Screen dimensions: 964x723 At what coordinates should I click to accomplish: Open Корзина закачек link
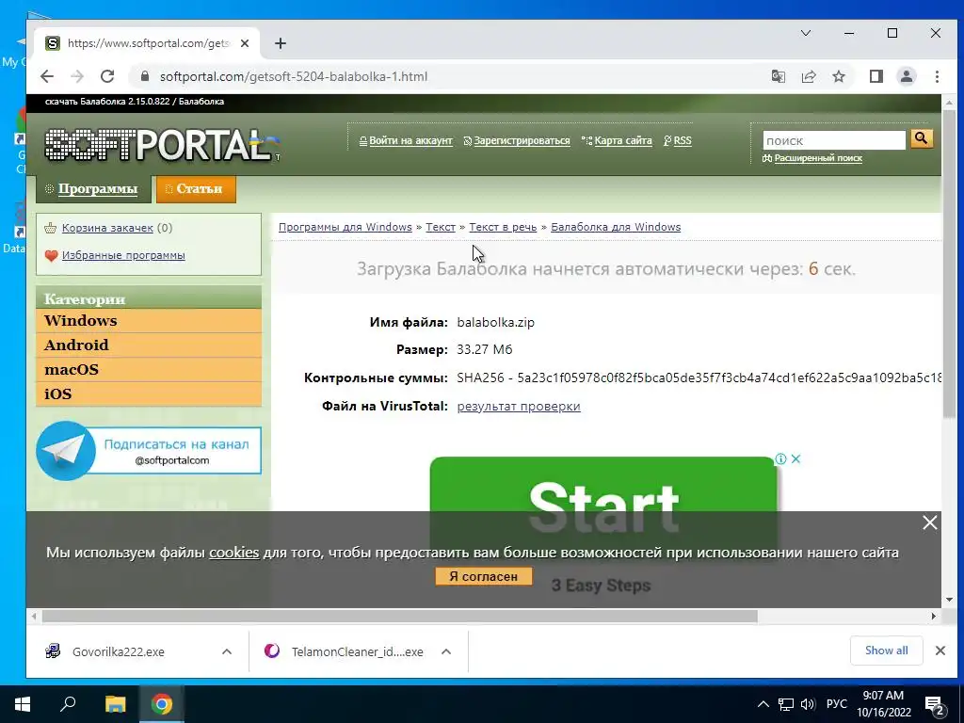107,228
